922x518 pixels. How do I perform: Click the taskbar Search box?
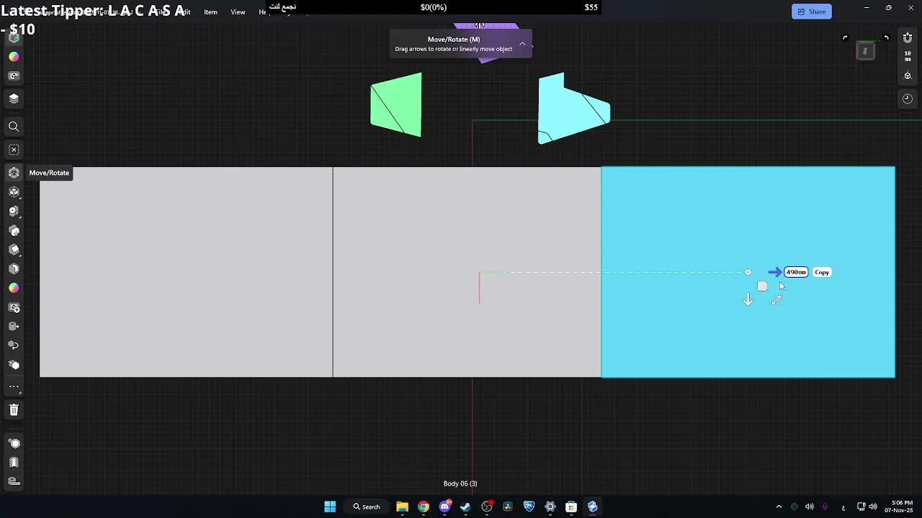366,506
